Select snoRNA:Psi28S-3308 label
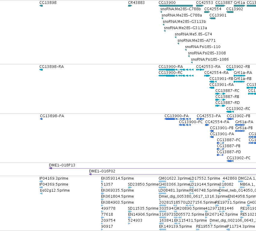Viewport: 256px width, 231px height. (207, 53)
